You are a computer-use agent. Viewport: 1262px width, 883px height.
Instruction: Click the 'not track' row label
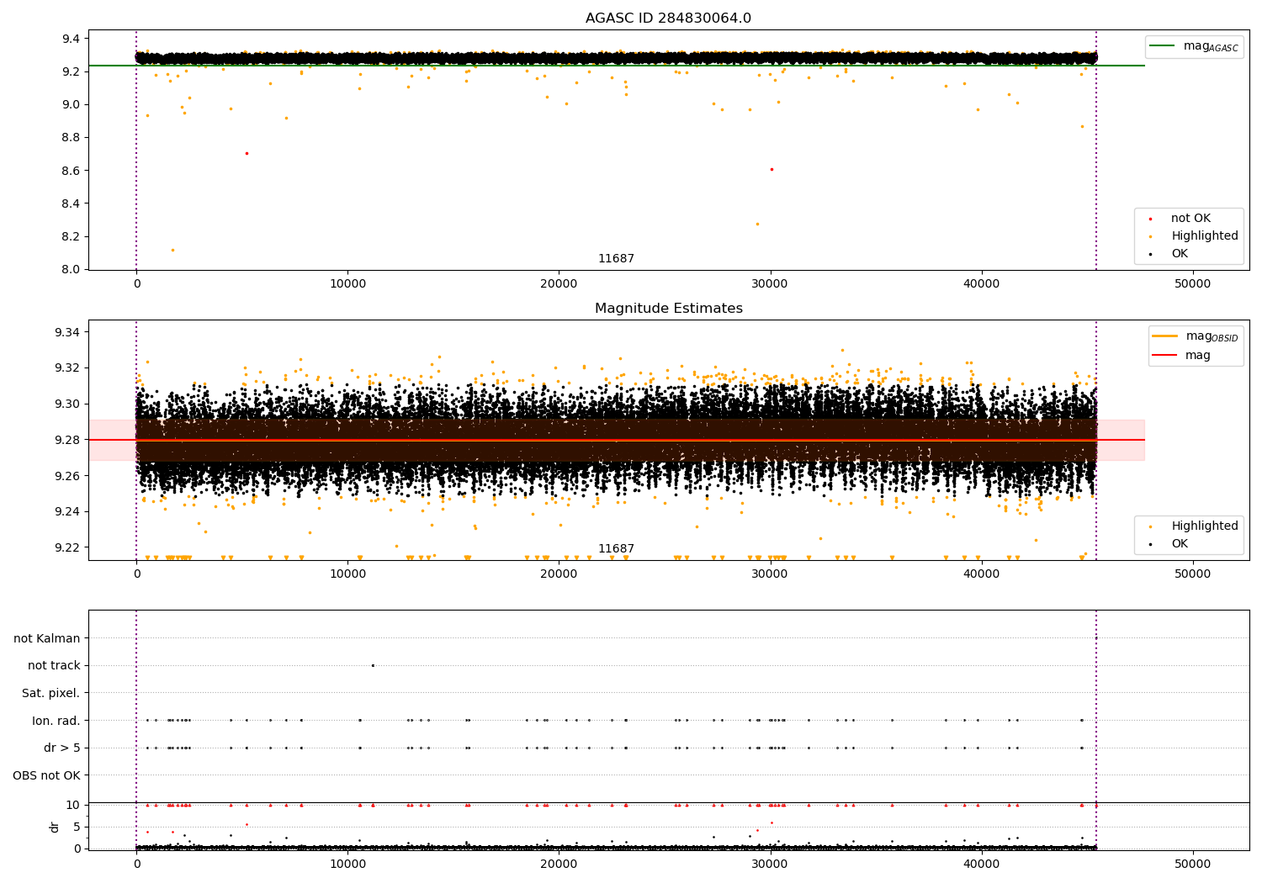point(54,665)
